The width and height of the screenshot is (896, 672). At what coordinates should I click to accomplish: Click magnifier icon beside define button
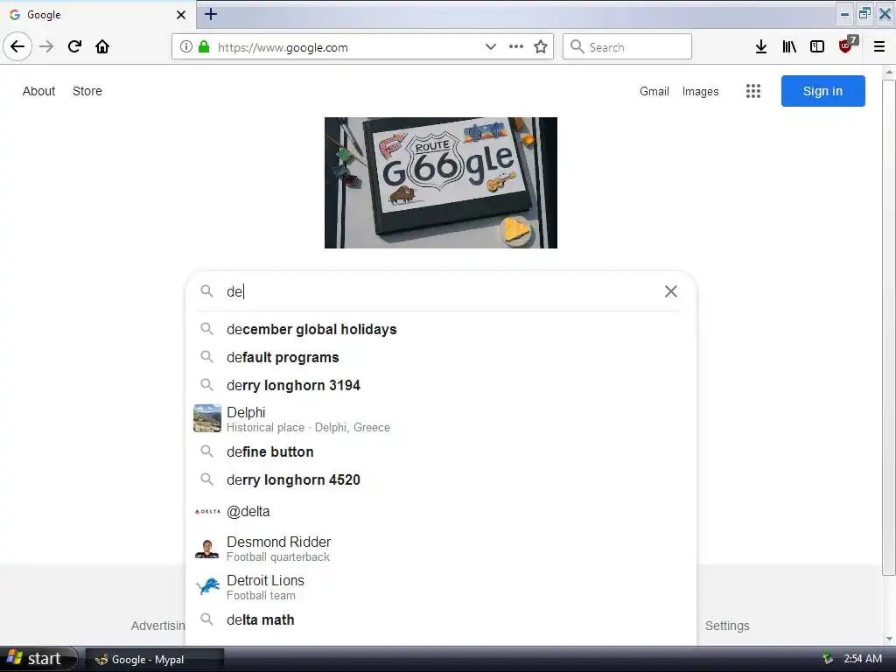click(x=206, y=451)
